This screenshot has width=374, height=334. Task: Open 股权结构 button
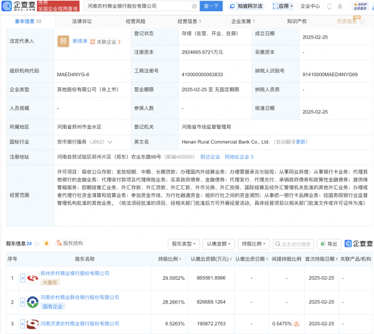70,243
